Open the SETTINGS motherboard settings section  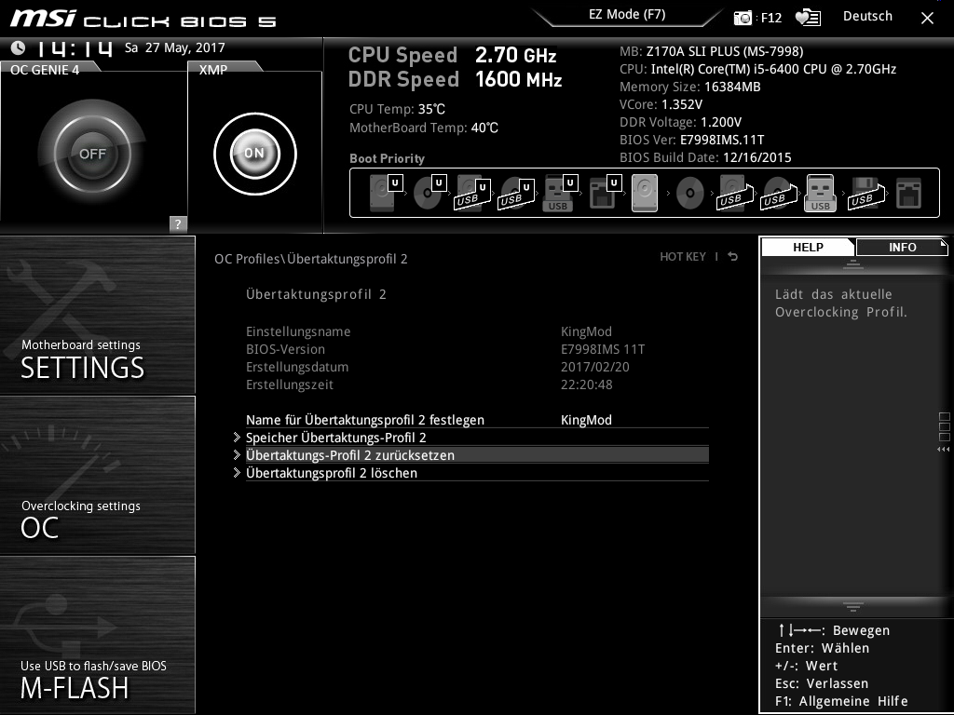(x=97, y=315)
